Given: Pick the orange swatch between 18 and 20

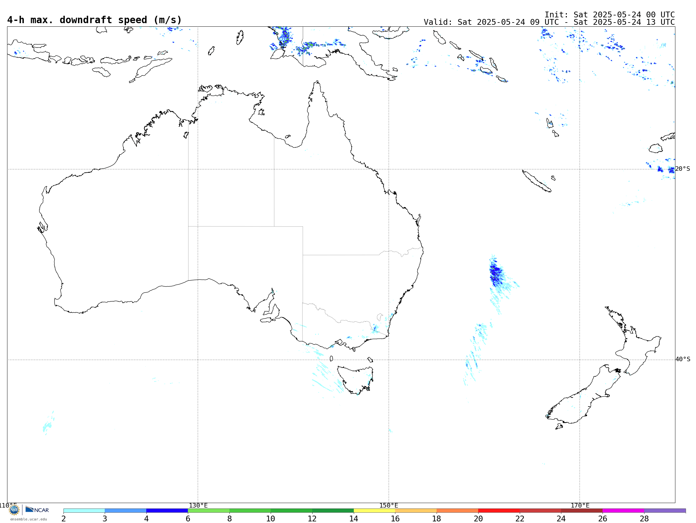Looking at the screenshot, I should (x=457, y=510).
